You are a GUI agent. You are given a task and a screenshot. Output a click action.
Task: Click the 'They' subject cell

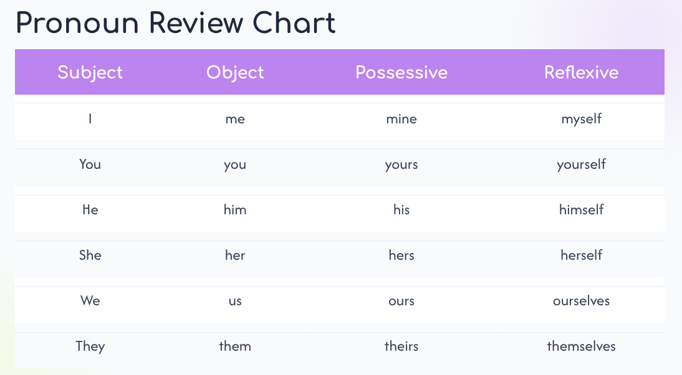tap(90, 346)
